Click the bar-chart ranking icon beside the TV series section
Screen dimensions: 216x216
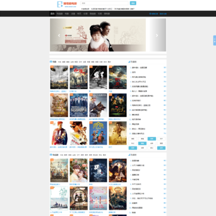129,155
